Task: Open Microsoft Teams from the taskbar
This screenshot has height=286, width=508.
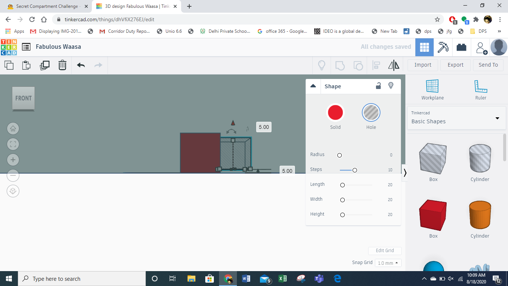Action: pos(319,279)
